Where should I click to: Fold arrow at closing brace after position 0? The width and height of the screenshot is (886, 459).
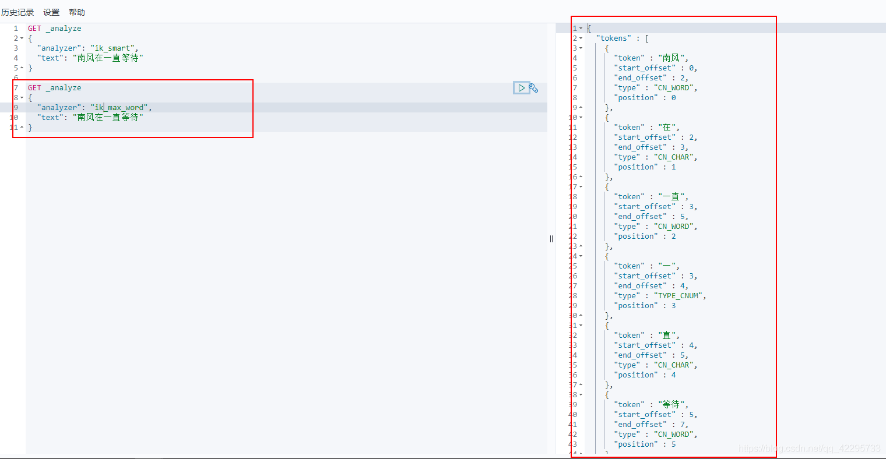[581, 108]
